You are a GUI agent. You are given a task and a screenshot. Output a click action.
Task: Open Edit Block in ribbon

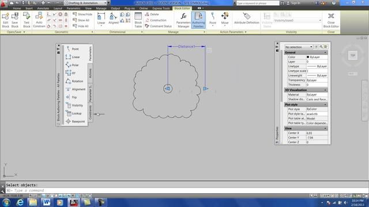coord(5,20)
